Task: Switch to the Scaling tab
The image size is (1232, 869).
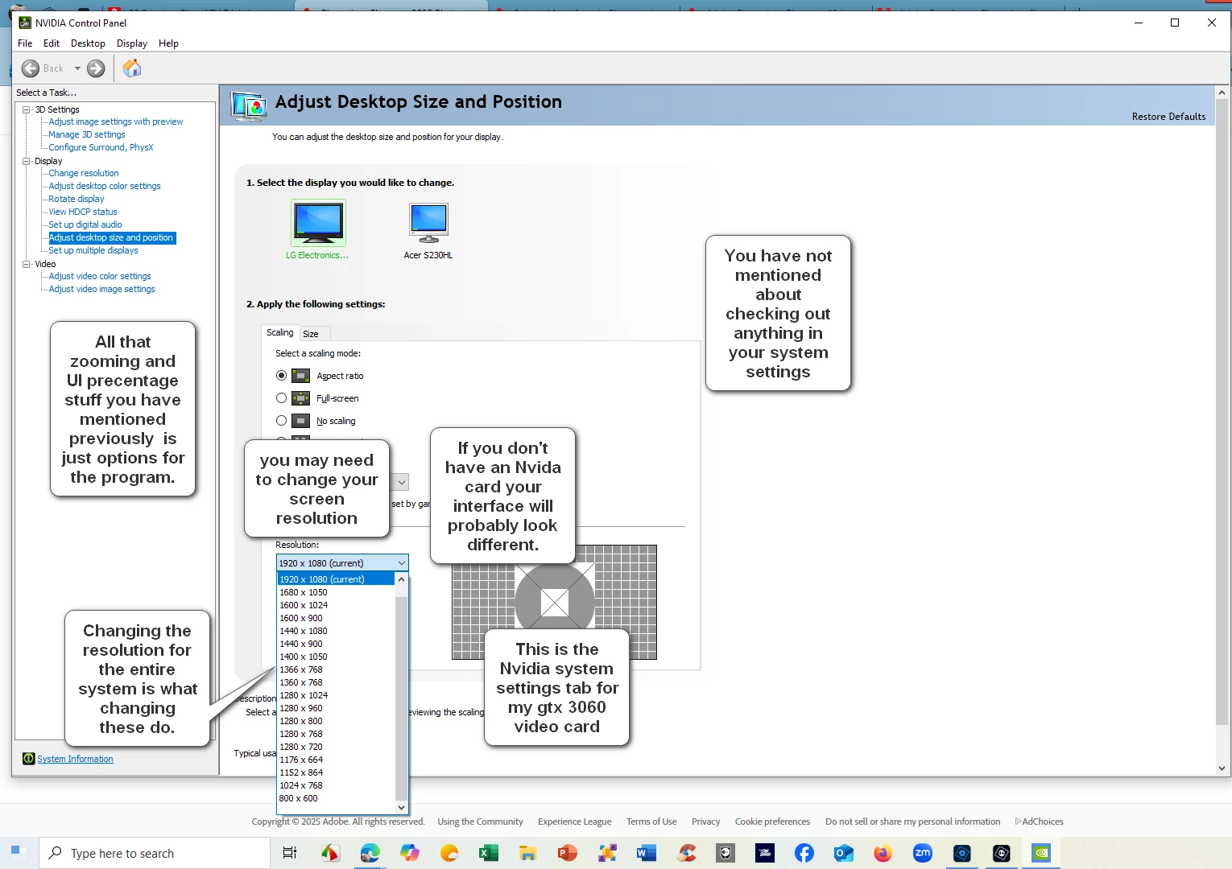Action: 280,332
